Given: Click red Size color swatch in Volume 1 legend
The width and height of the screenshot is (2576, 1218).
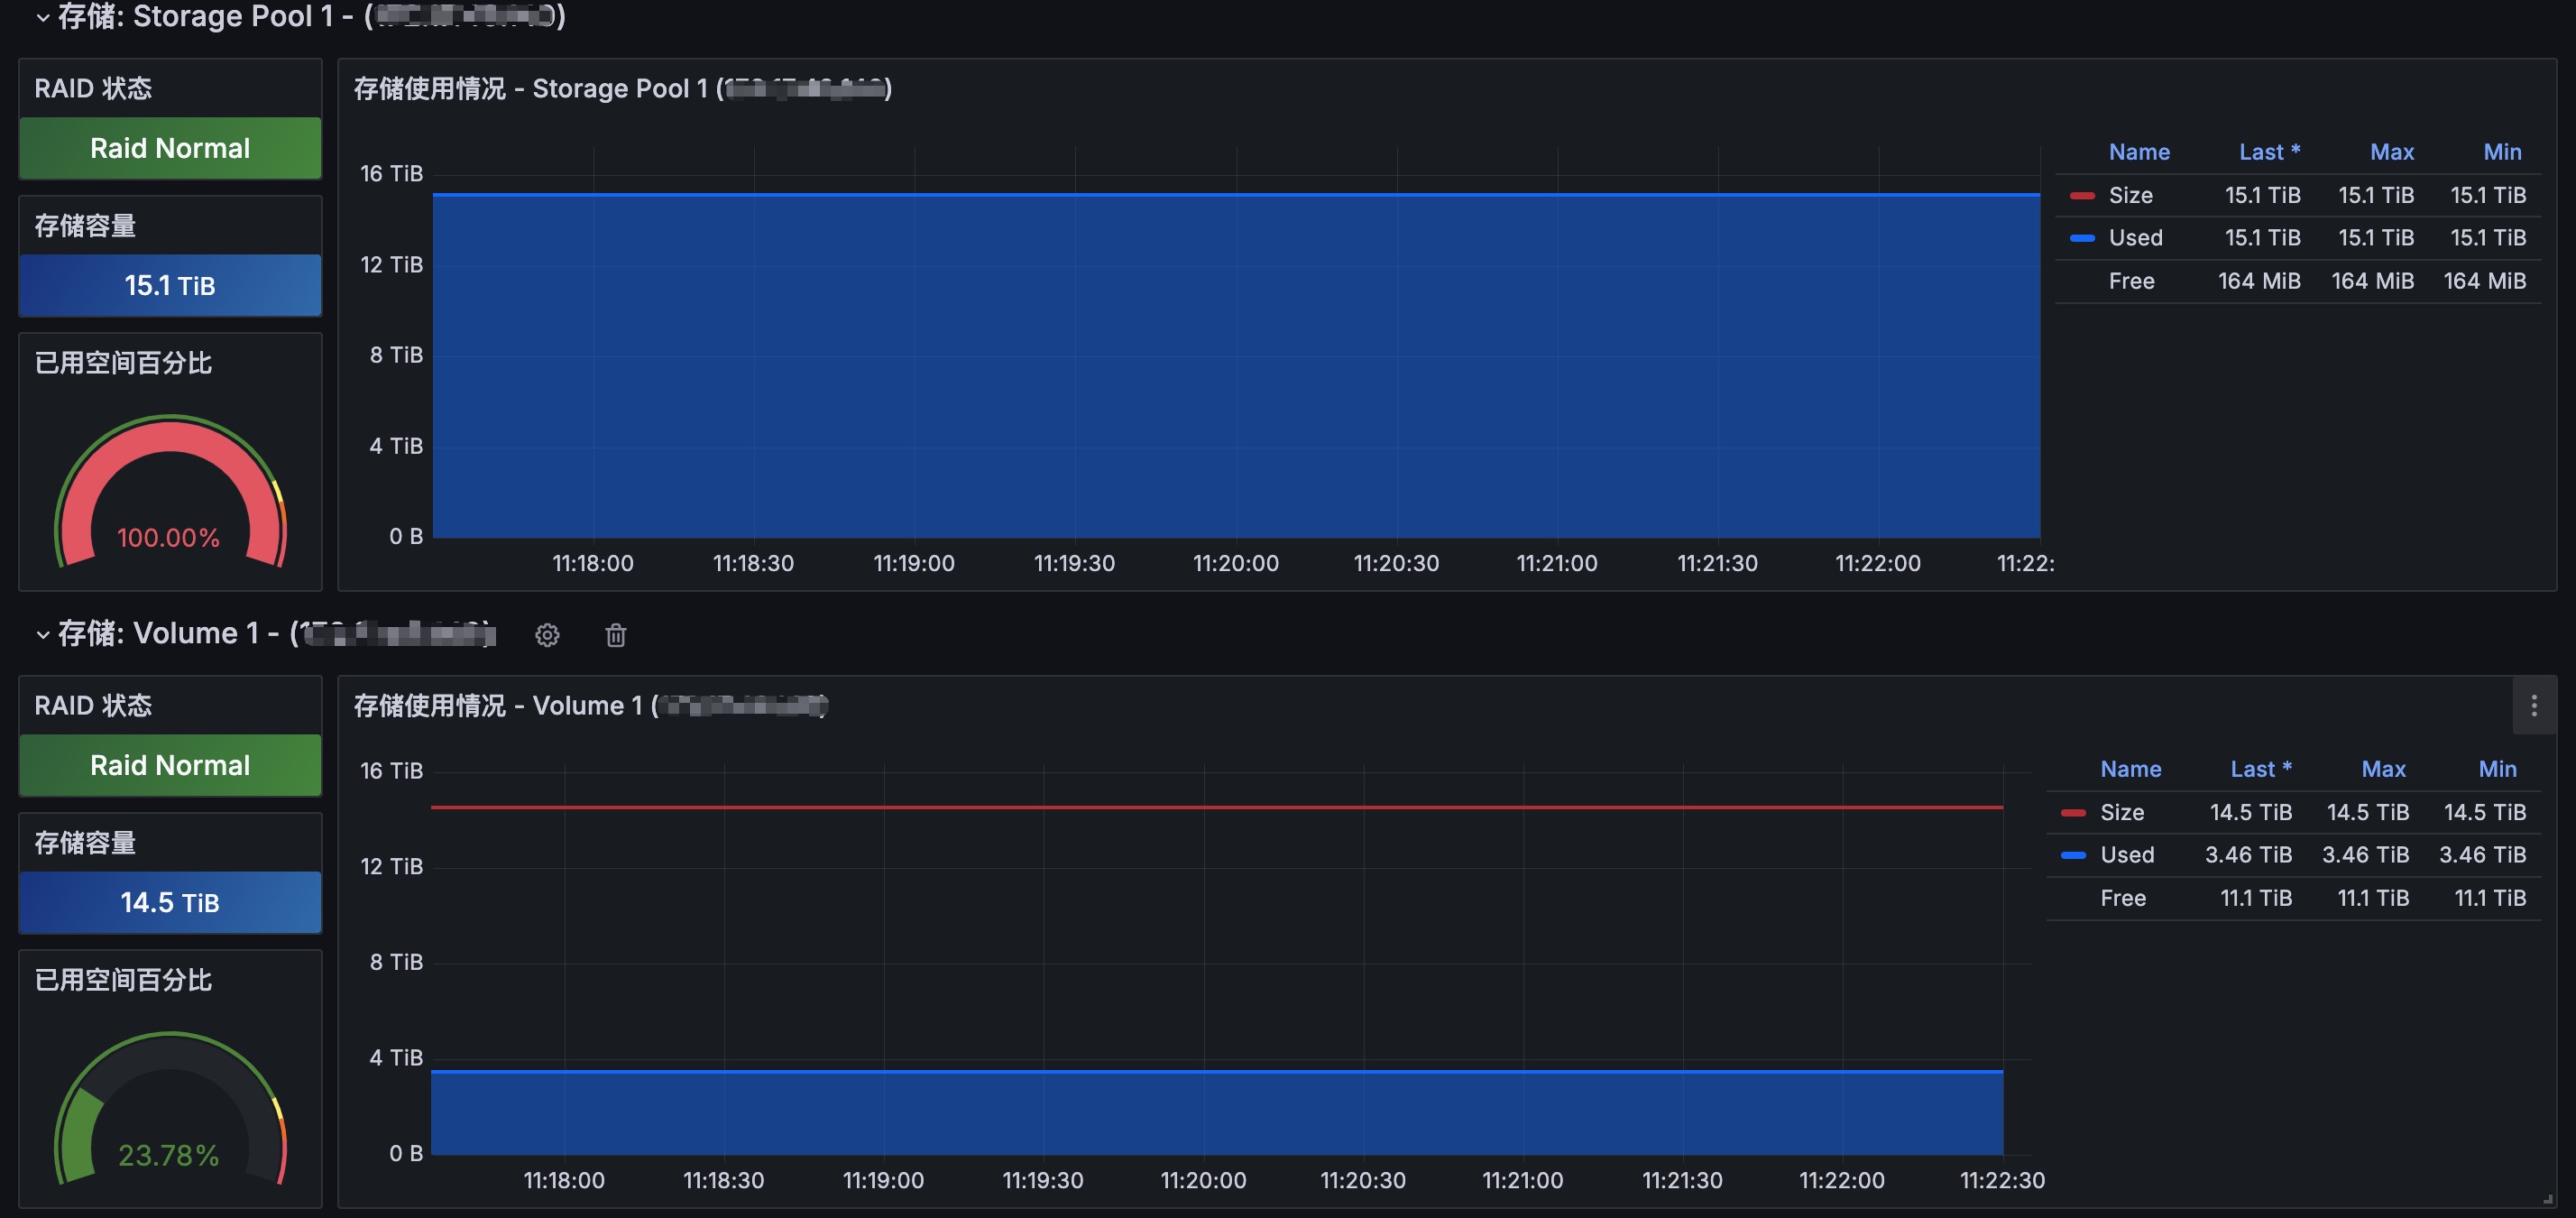Looking at the screenshot, I should point(2073,813).
